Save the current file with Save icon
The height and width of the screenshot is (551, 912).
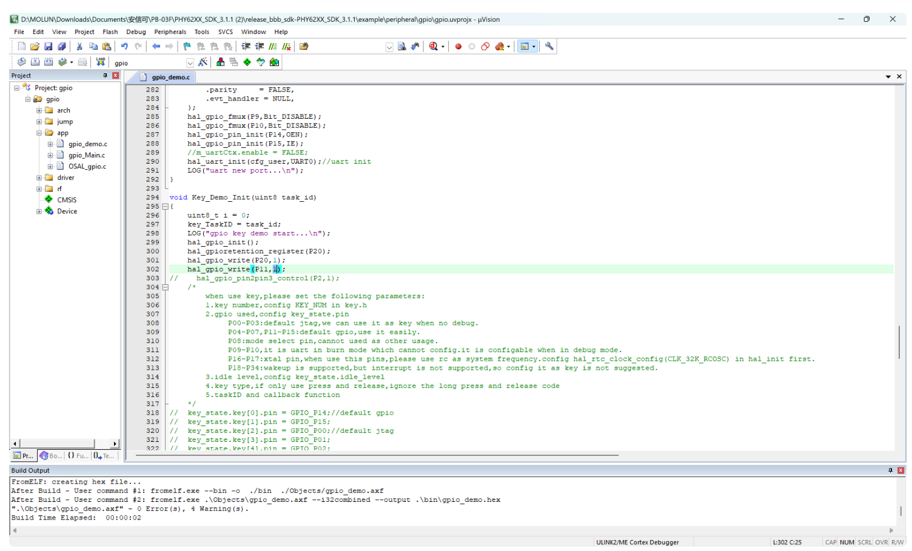(x=48, y=46)
